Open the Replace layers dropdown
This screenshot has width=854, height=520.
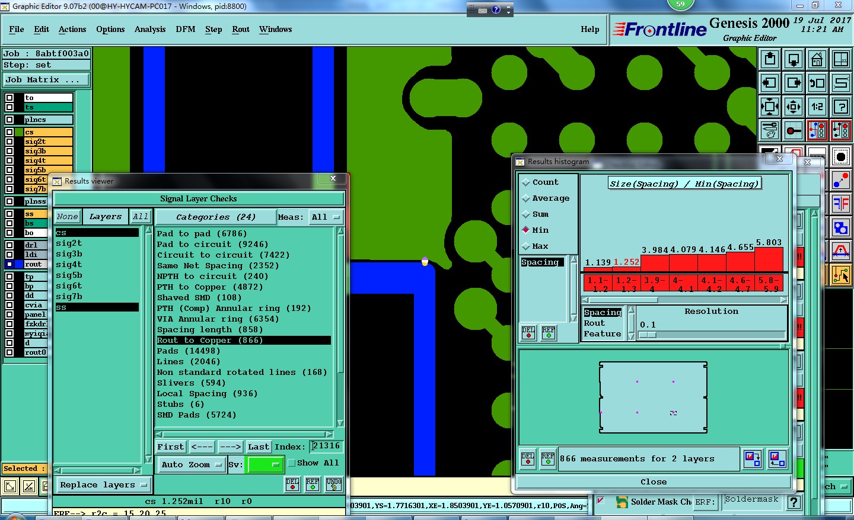coord(103,484)
